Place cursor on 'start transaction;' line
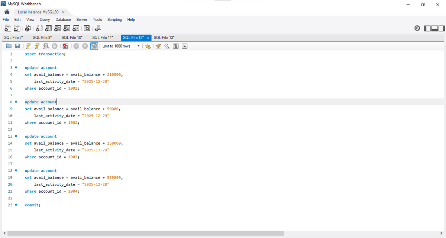 coord(45,54)
